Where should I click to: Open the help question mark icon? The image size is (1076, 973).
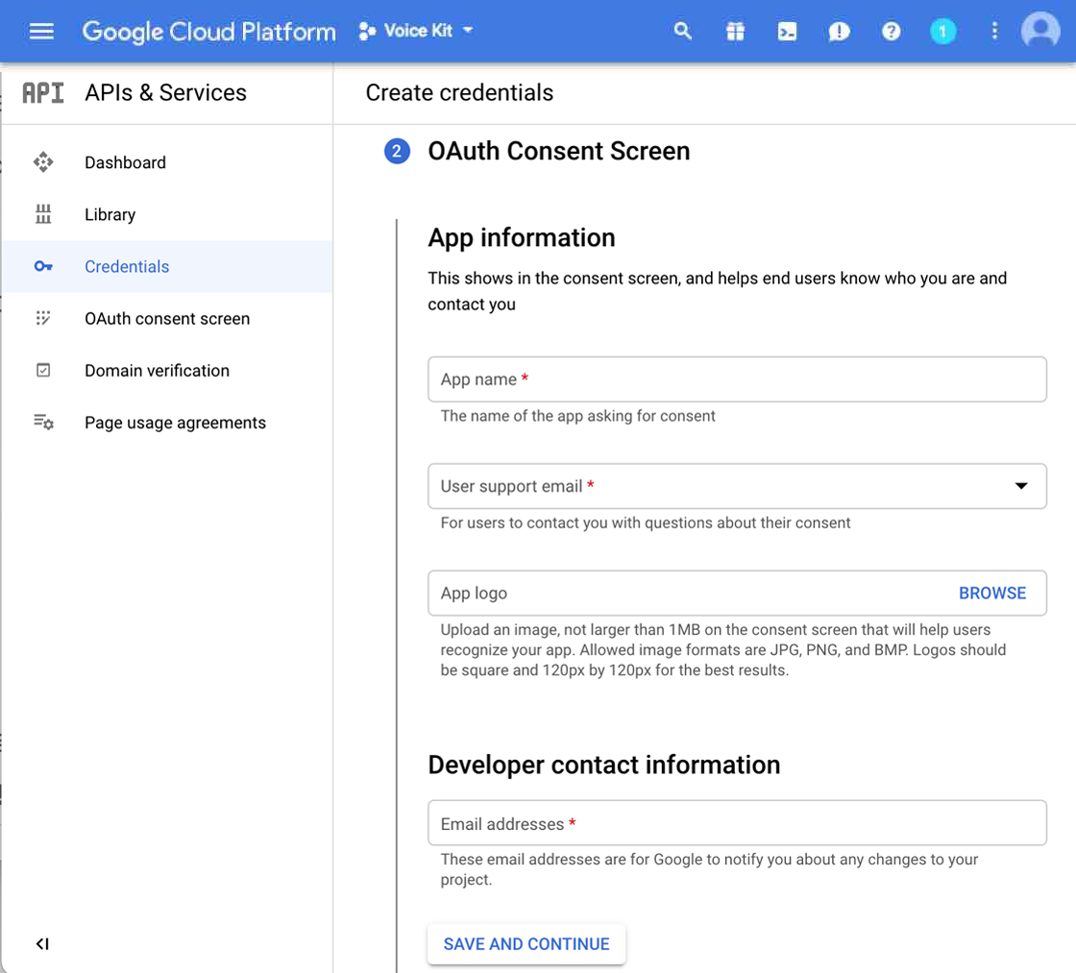[891, 31]
